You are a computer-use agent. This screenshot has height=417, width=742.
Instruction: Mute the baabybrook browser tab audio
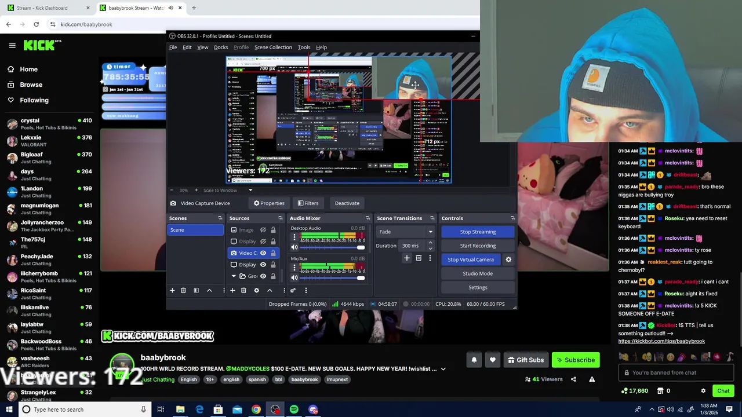pyautogui.click(x=170, y=8)
